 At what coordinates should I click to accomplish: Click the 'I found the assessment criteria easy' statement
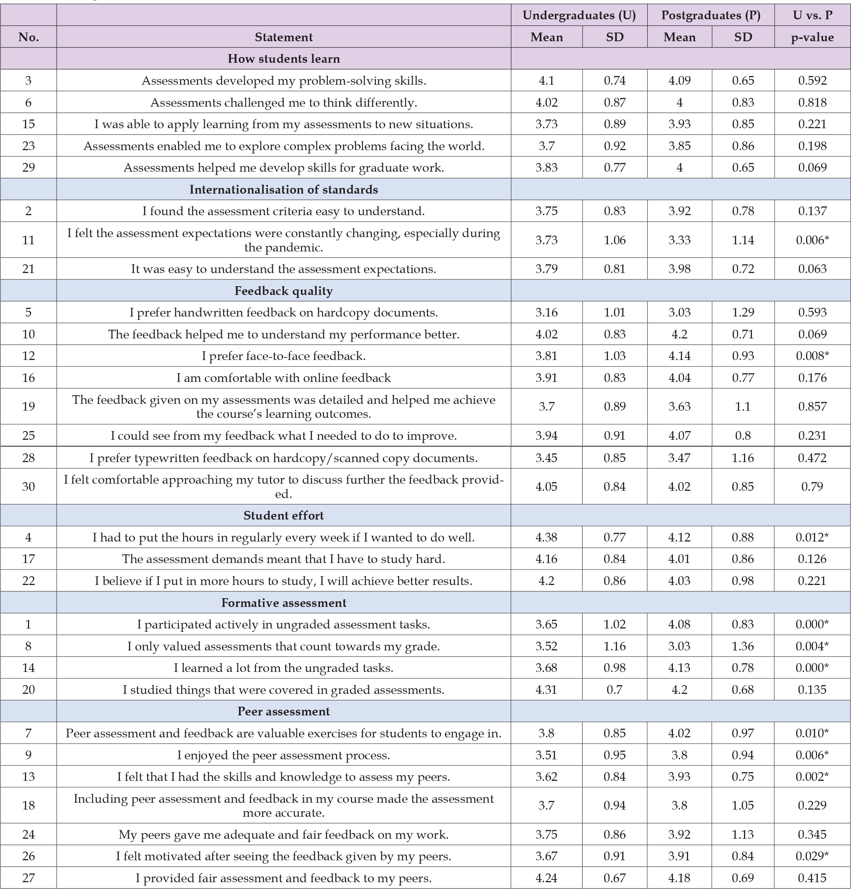point(284,211)
